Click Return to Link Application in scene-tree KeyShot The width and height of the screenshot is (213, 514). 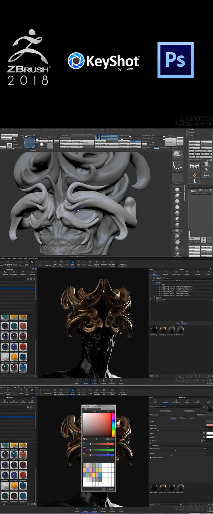pos(122,263)
